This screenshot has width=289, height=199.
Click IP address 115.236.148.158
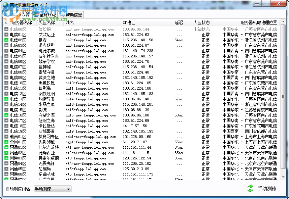click(138, 40)
